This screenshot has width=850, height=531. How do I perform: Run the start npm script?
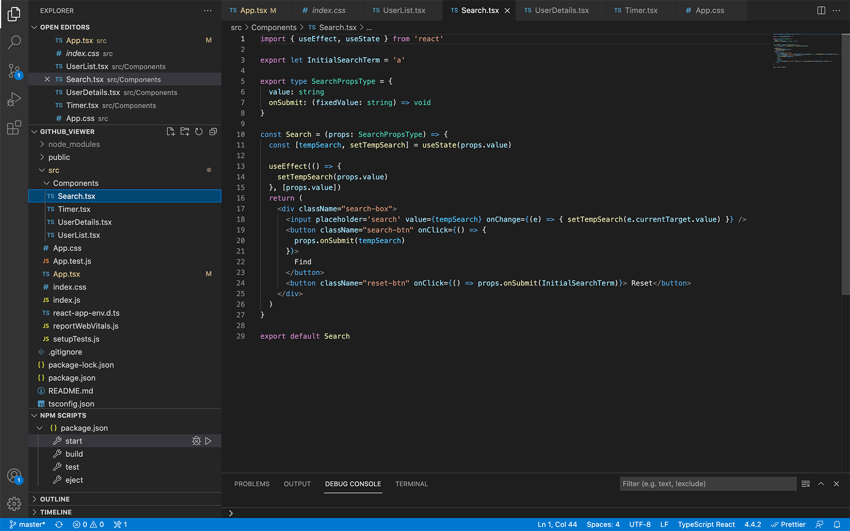[x=208, y=441]
